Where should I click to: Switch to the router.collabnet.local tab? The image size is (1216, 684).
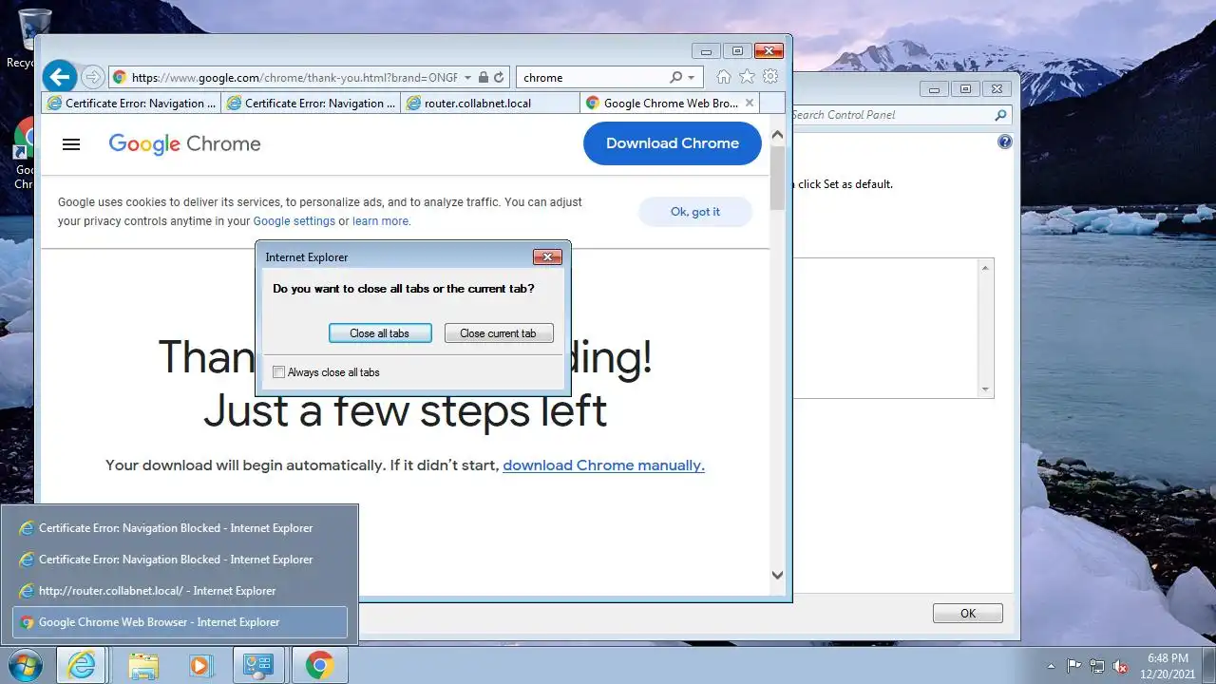point(490,103)
